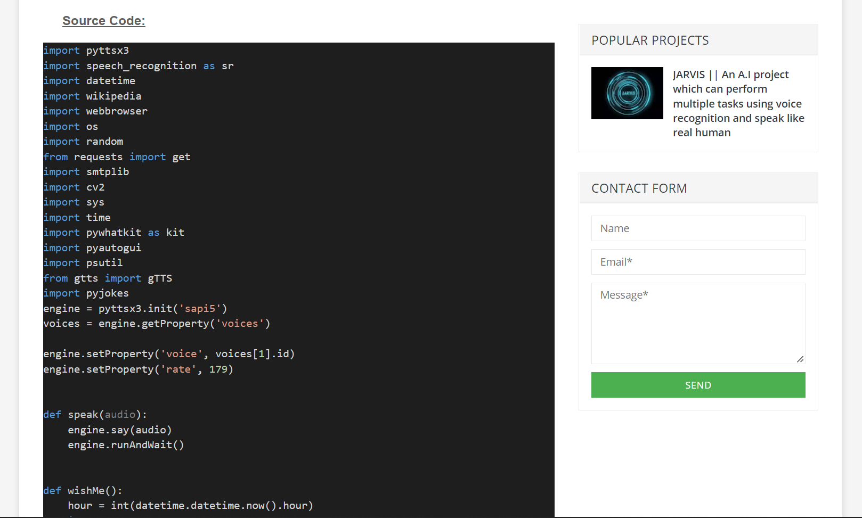Click the Name input field

click(x=698, y=228)
